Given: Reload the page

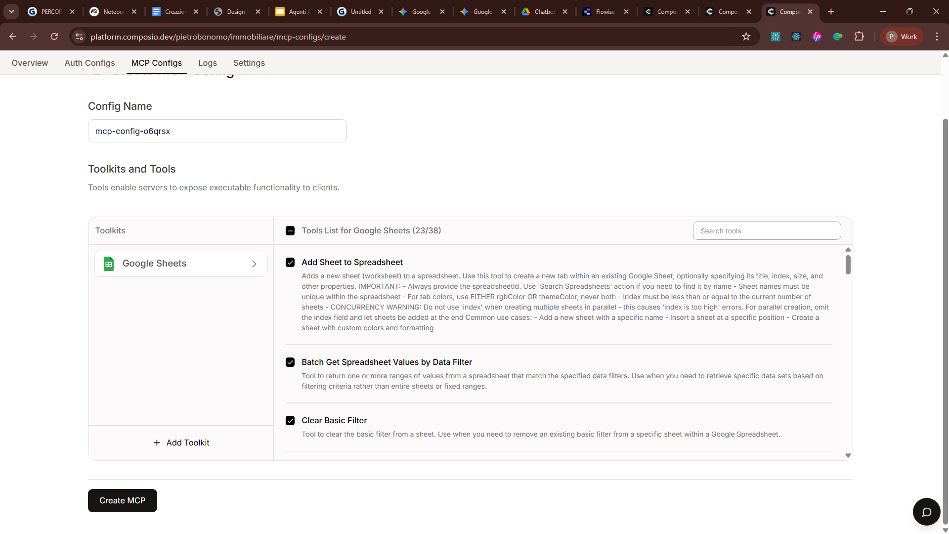Looking at the screenshot, I should [54, 37].
